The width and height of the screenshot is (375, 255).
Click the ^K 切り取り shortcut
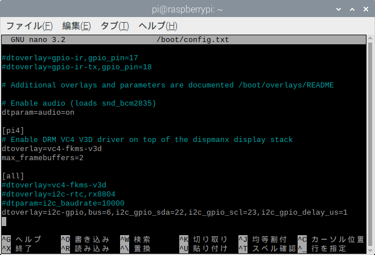point(203,239)
